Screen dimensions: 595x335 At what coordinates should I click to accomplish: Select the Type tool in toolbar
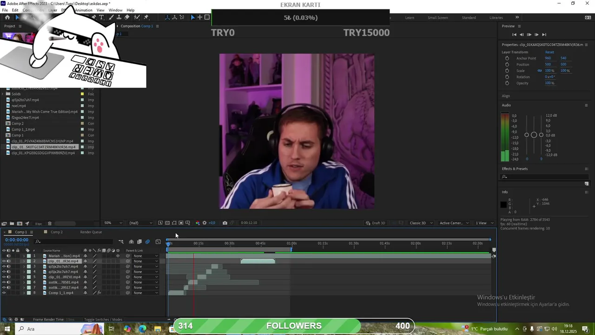[x=101, y=17]
